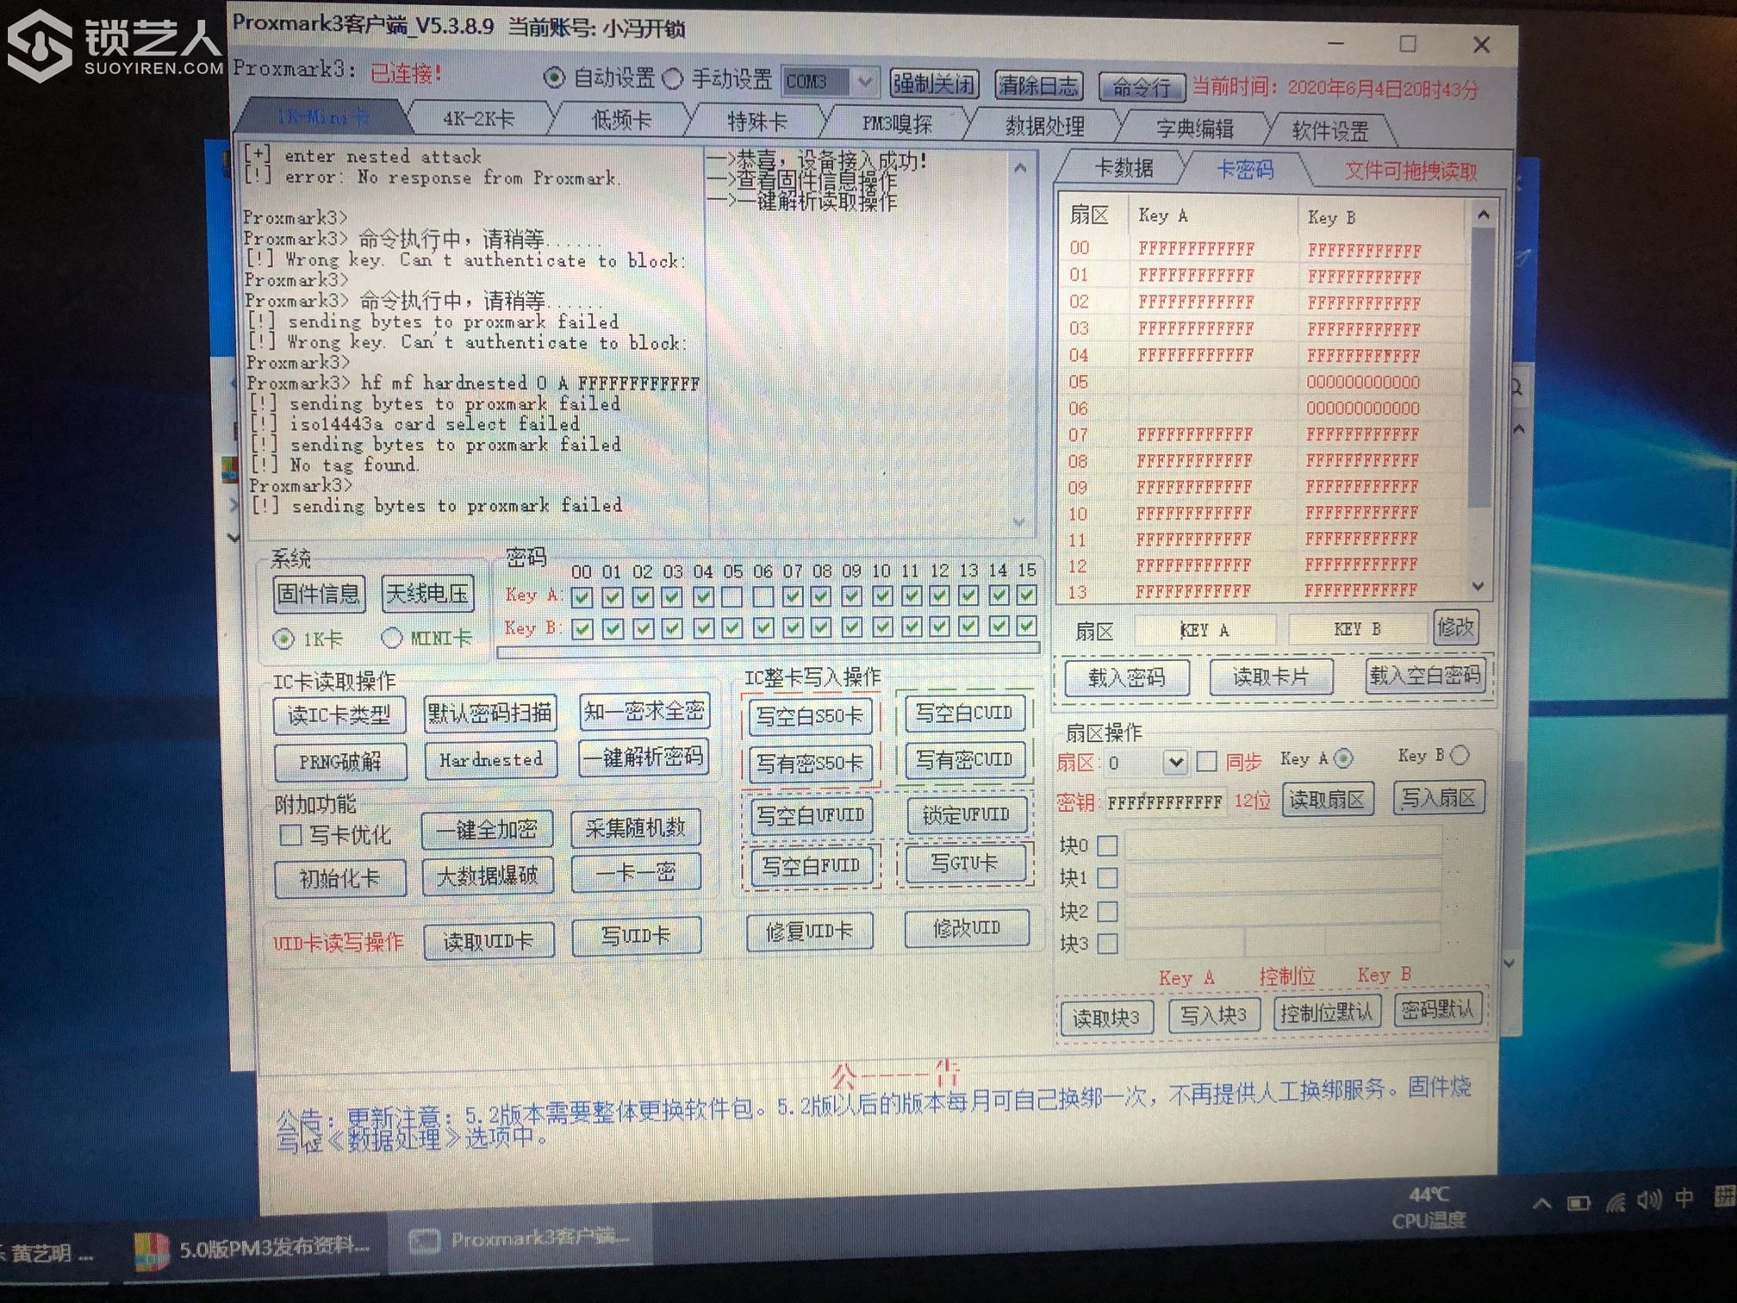Open the 扇区 number dropdown

(x=1174, y=762)
